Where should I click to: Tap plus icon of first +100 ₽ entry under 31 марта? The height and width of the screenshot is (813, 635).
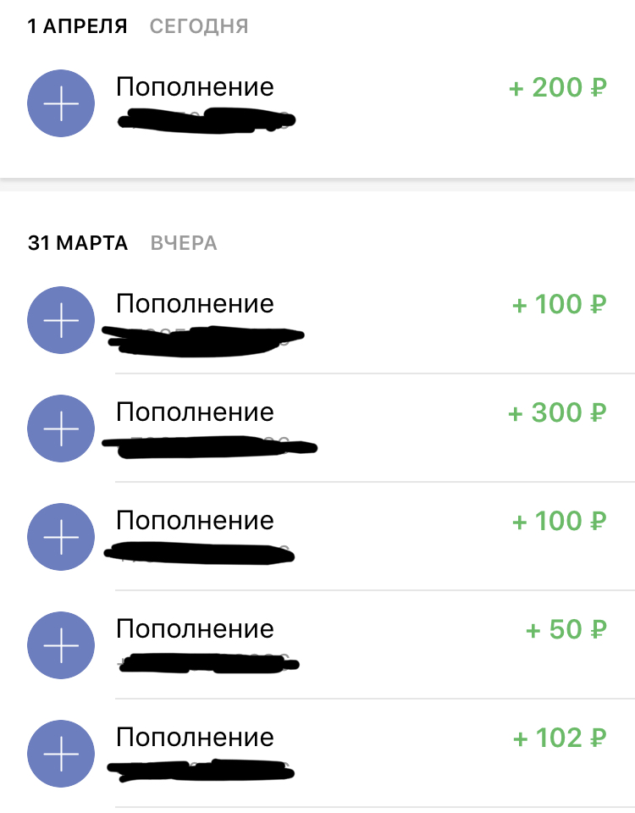[61, 321]
